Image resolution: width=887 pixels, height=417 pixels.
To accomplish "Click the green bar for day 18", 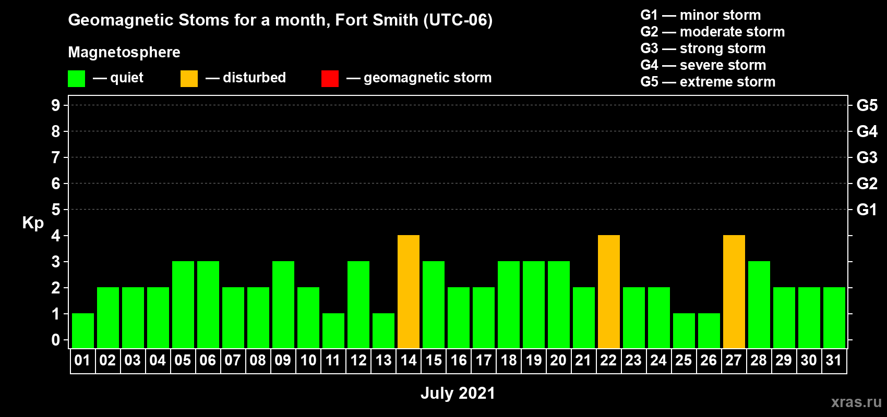I will [509, 305].
